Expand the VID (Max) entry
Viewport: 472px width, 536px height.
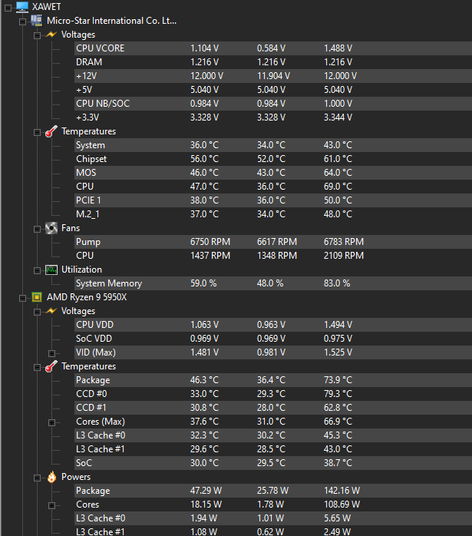51,353
